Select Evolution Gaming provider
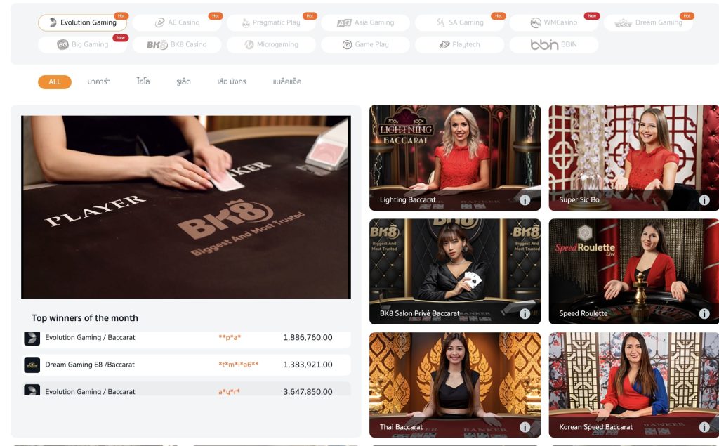Viewport: 719px width, 446px height. click(83, 22)
